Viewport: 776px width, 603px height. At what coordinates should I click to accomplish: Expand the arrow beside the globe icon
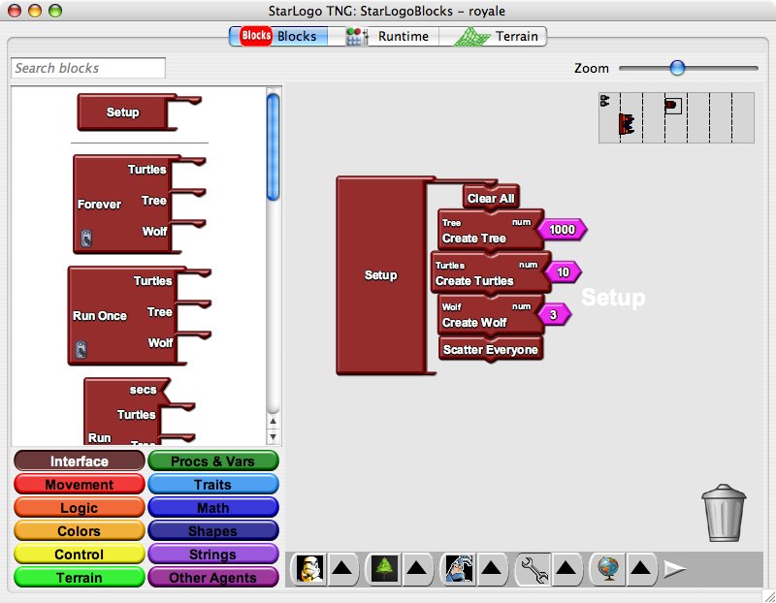coord(640,569)
